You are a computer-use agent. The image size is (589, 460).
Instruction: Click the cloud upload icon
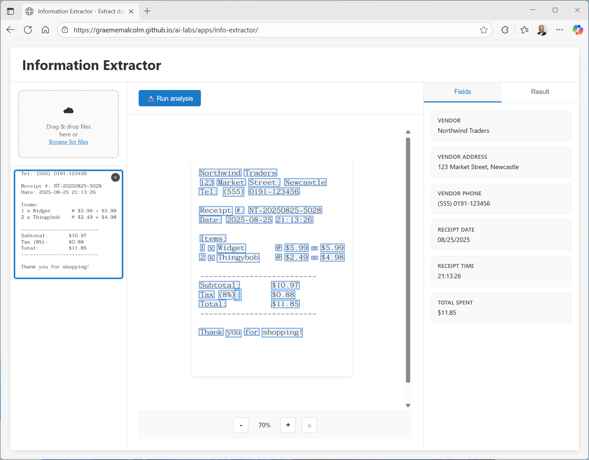[x=68, y=110]
